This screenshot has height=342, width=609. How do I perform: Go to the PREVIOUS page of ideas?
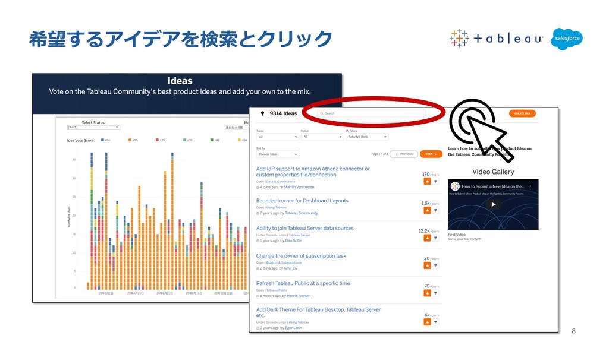click(x=404, y=154)
